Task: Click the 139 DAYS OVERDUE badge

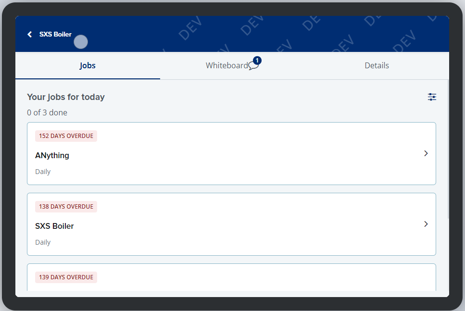Action: 66,277
